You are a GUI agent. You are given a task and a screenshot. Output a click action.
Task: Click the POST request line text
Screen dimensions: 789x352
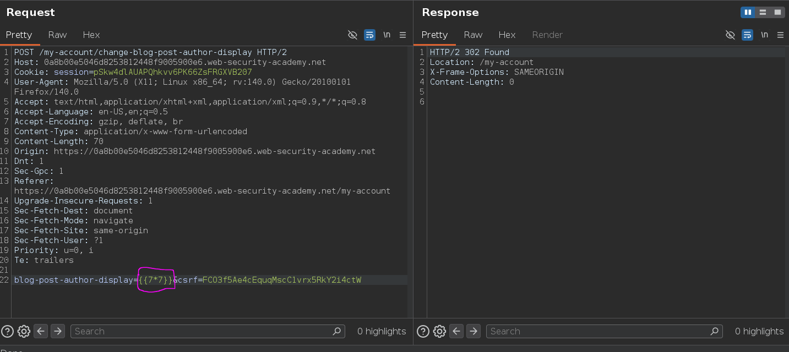pyautogui.click(x=150, y=52)
